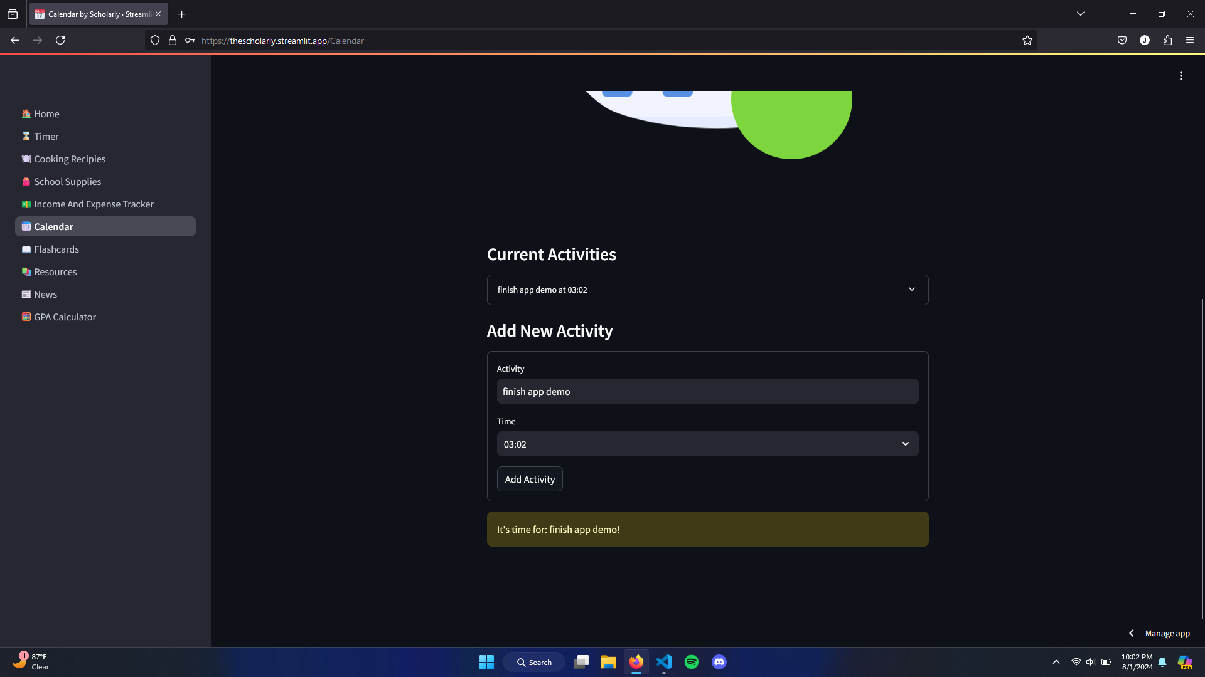The image size is (1205, 677).
Task: Expand the Current Activities dropdown
Action: [x=707, y=290]
